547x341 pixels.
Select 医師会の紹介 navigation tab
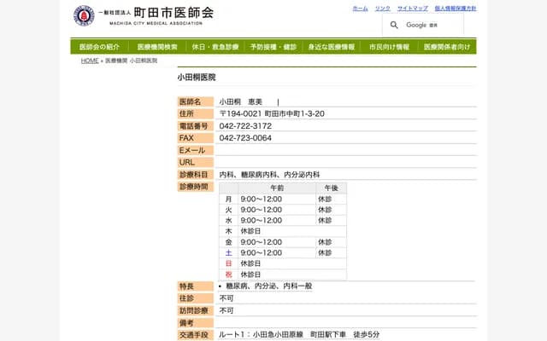click(x=99, y=47)
